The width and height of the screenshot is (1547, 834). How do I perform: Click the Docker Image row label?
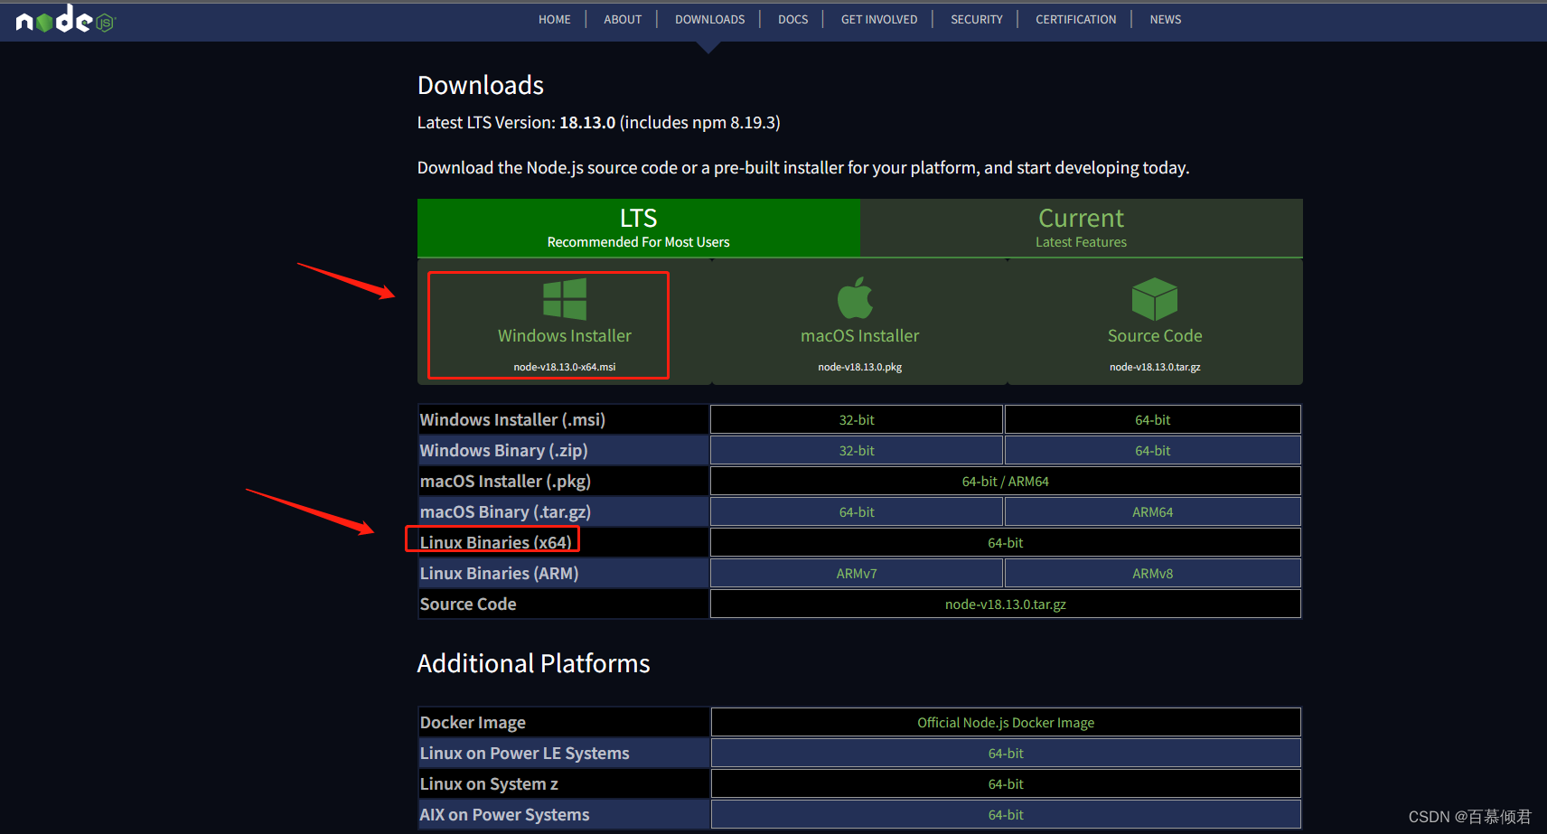[x=473, y=722]
